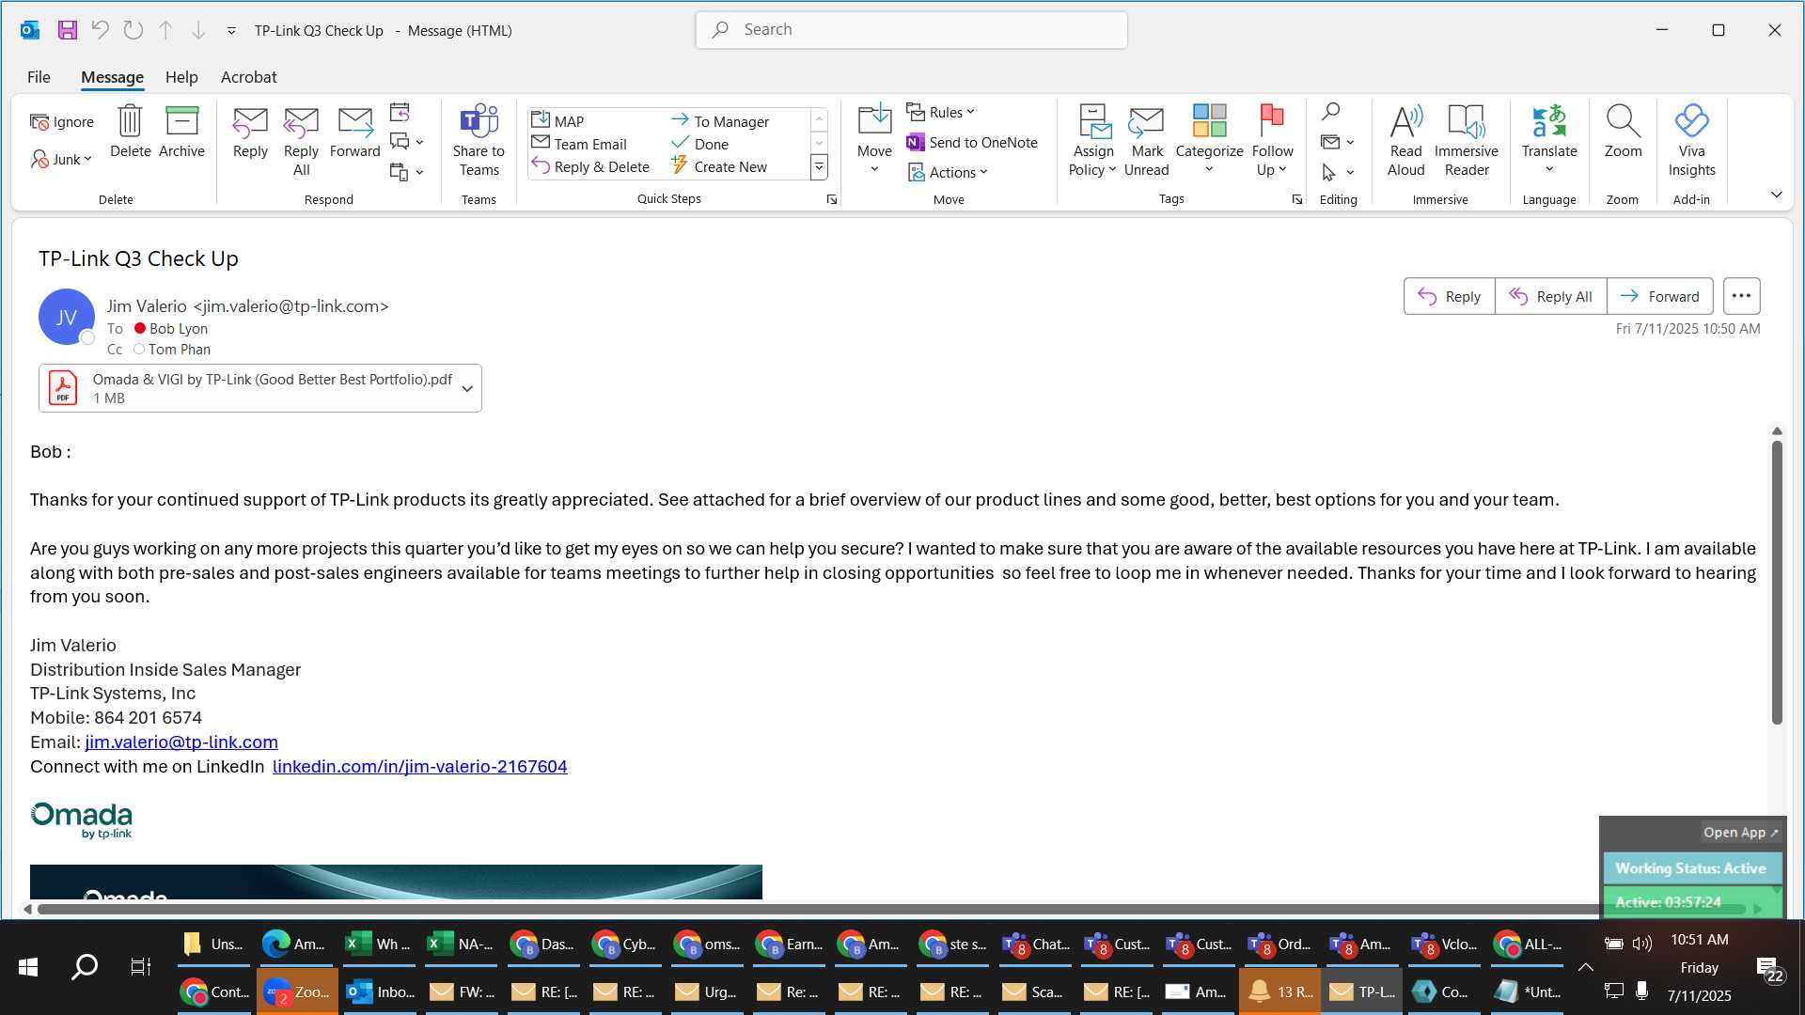Click the Ignore conversation icon
1805x1015 pixels.
(62, 121)
